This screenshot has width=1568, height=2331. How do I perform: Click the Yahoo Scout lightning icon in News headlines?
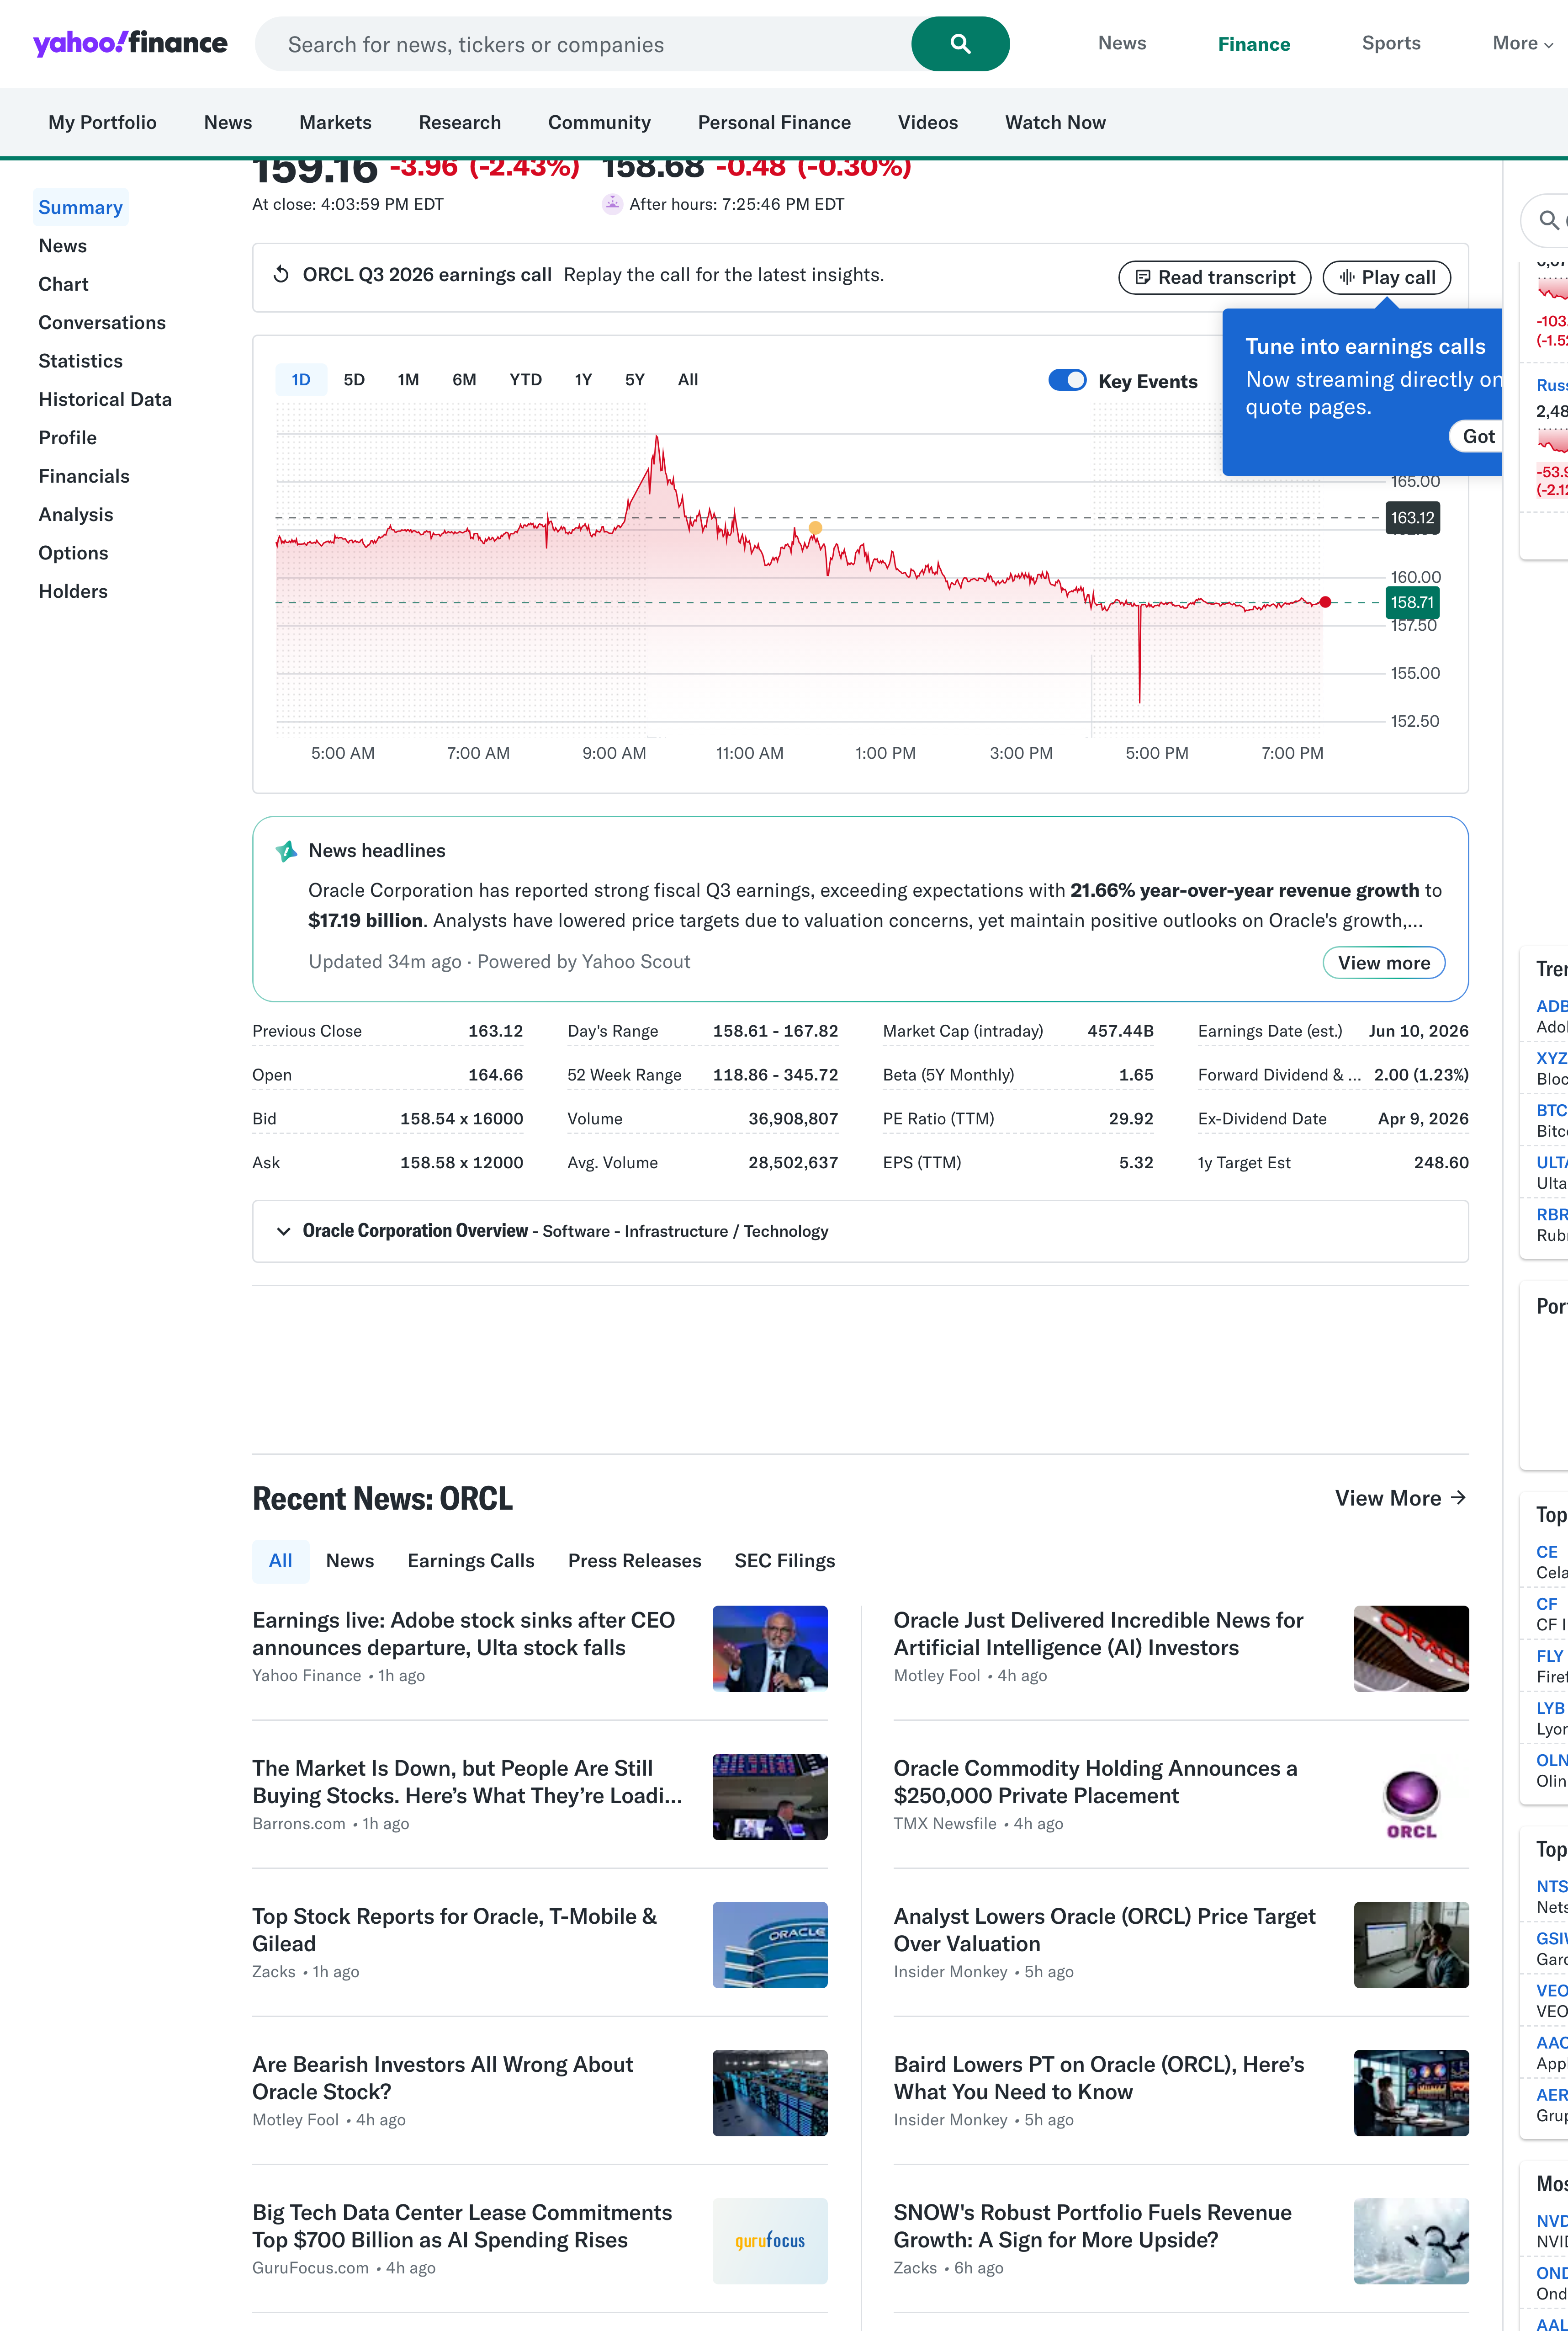(285, 851)
